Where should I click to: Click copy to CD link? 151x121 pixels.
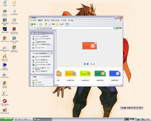click(x=40, y=48)
